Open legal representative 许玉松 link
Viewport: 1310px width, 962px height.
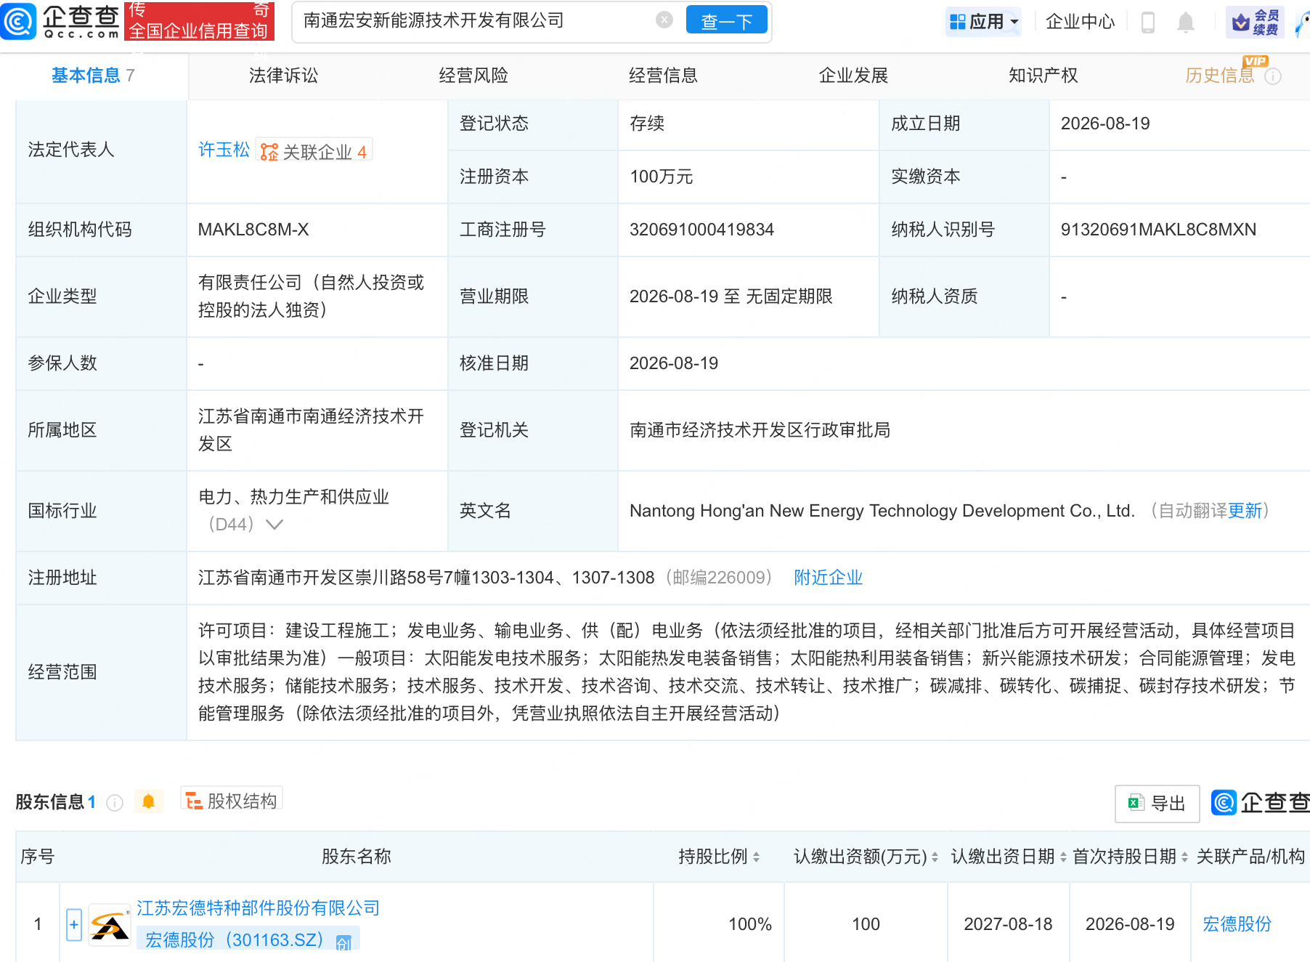224,150
